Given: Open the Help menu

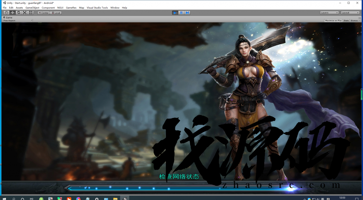Looking at the screenshot, I should [x=124, y=8].
